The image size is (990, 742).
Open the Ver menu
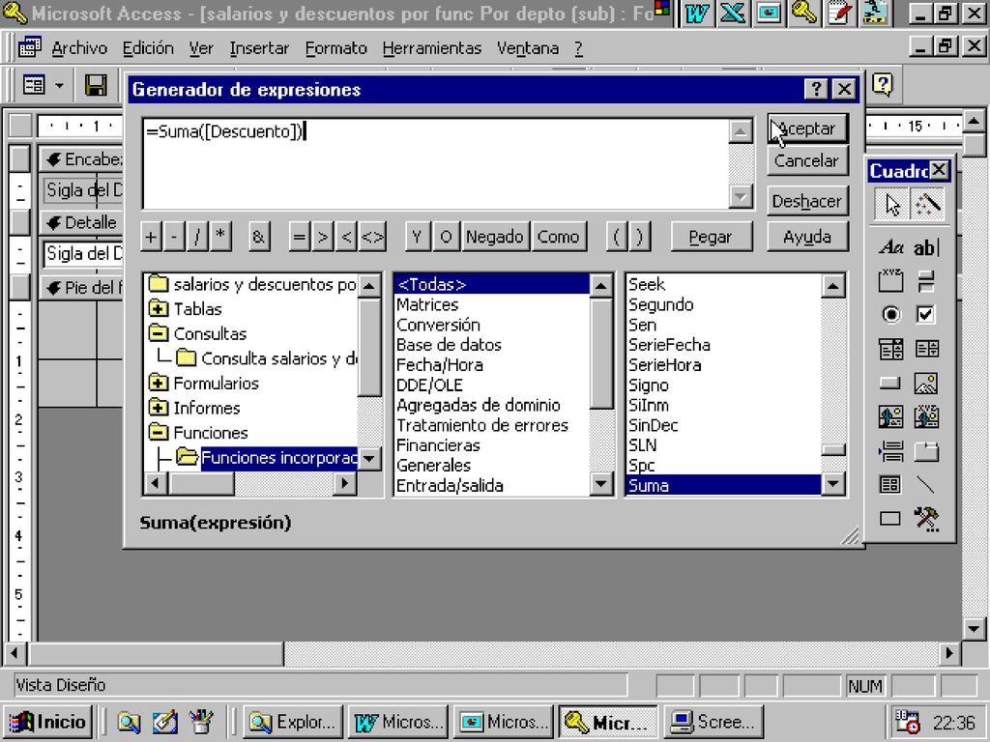click(x=201, y=48)
